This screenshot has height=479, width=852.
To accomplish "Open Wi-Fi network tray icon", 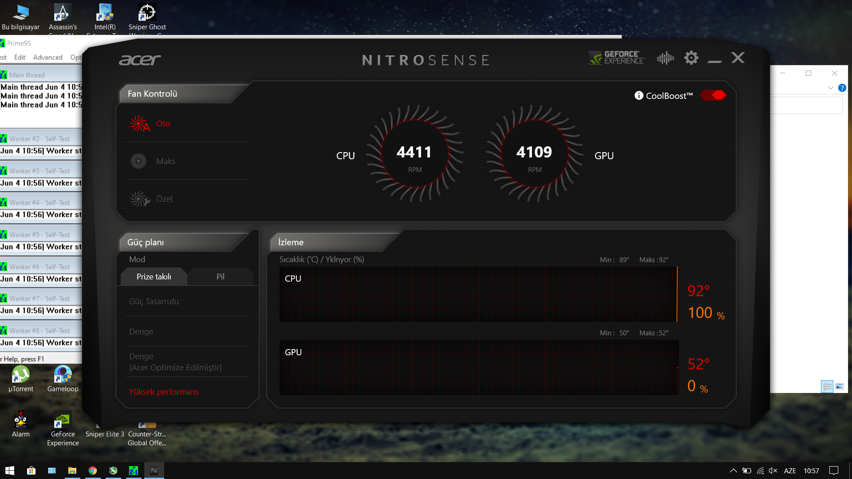I will (x=761, y=471).
